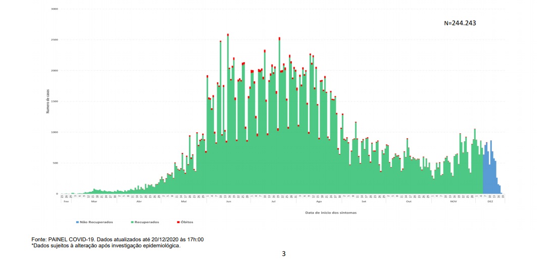Click the 3000 y-axis tick label
552x262 pixels.
coord(55,9)
